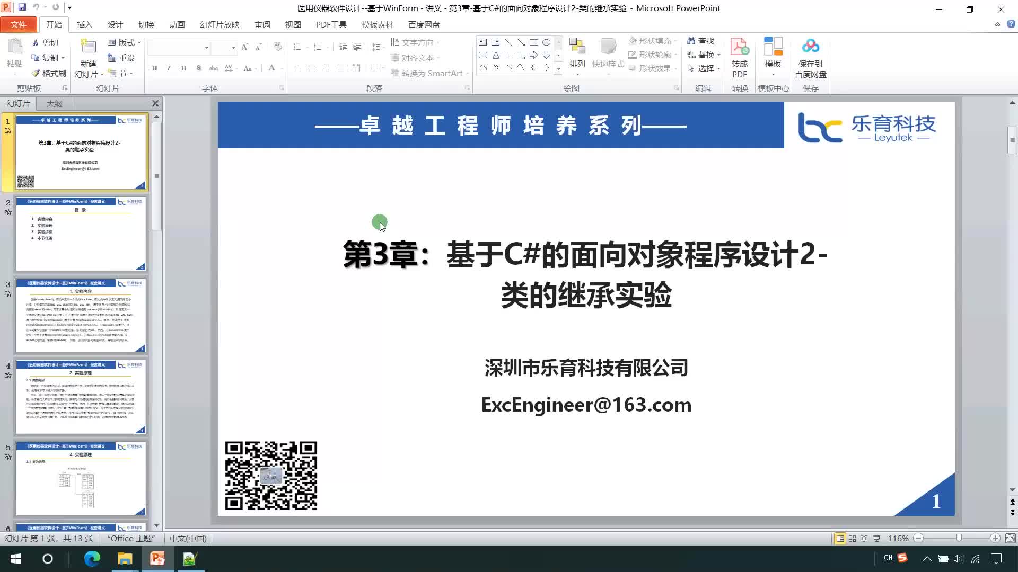The width and height of the screenshot is (1018, 572).
Task: Click the Format Painter brush icon
Action: 36,73
